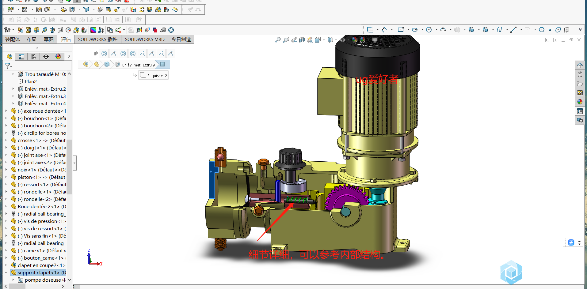Viewport: 587px width, 289px height.
Task: Open the Appearances ball icon in task pane
Action: pyautogui.click(x=580, y=102)
